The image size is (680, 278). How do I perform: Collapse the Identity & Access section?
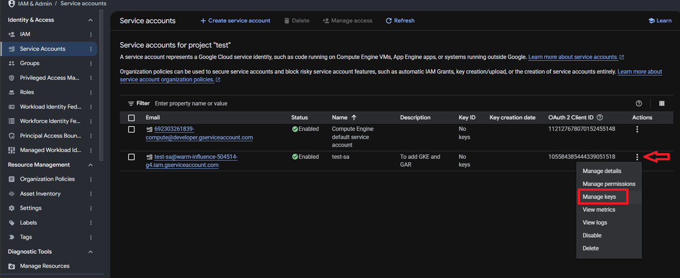(x=91, y=20)
